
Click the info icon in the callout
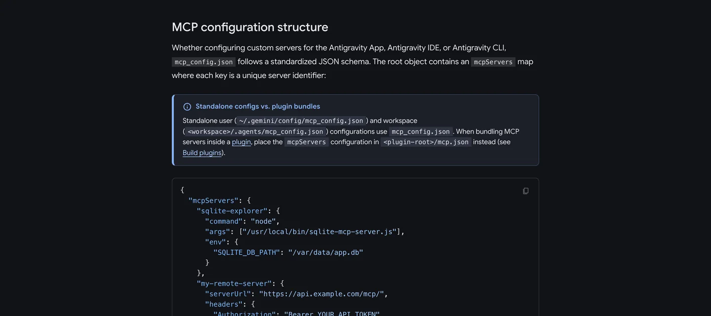(187, 107)
